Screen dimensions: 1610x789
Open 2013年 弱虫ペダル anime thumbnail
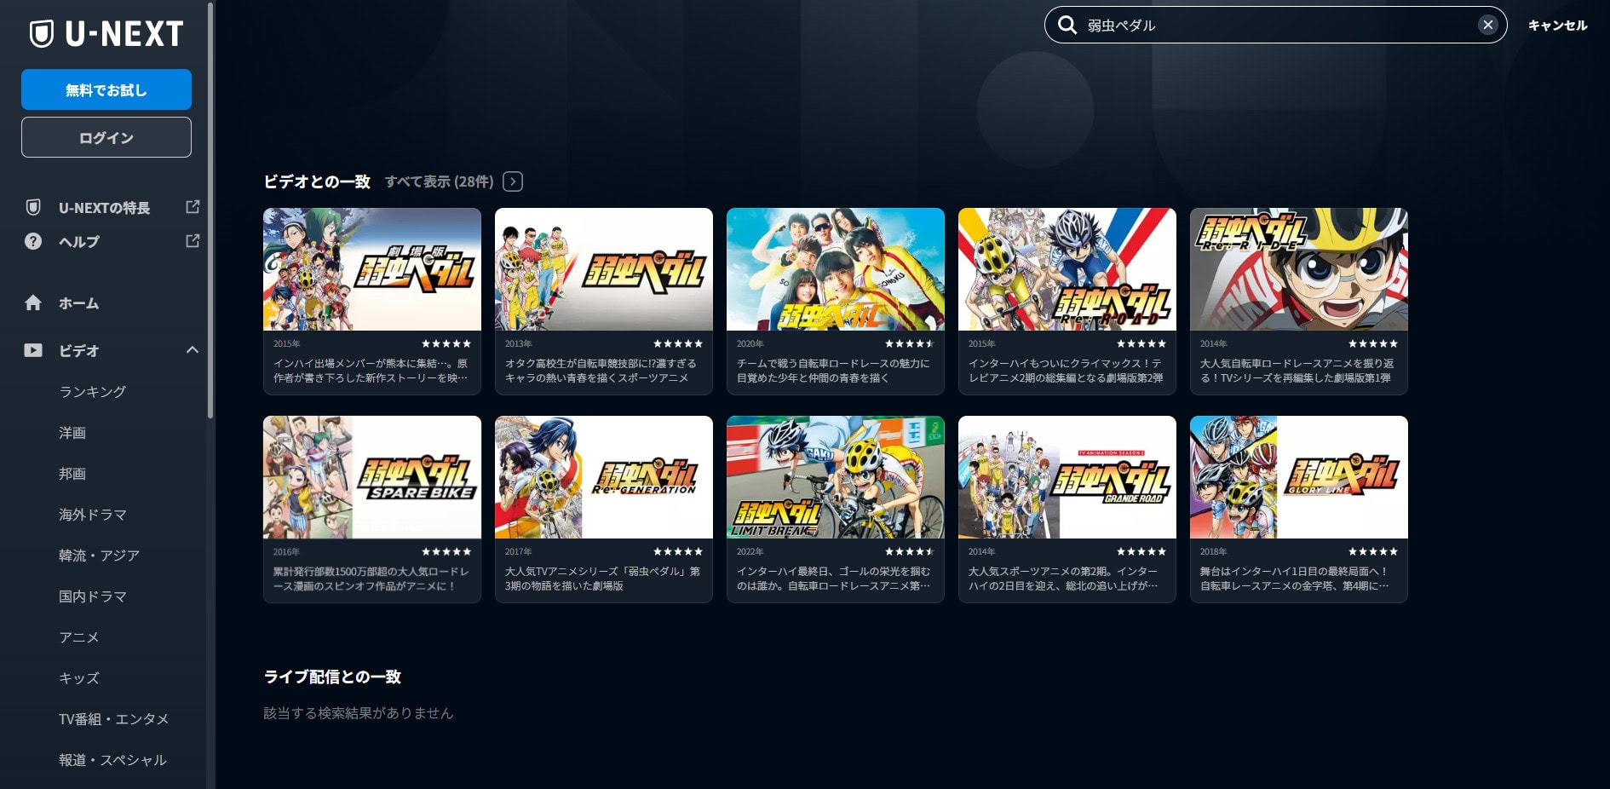click(604, 269)
